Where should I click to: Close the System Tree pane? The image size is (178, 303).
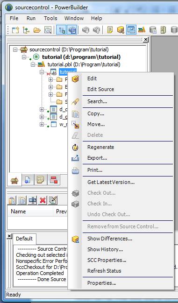point(146,40)
